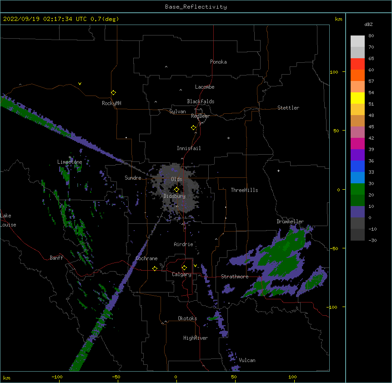Click the 50 tick on the vertical axis

point(336,131)
